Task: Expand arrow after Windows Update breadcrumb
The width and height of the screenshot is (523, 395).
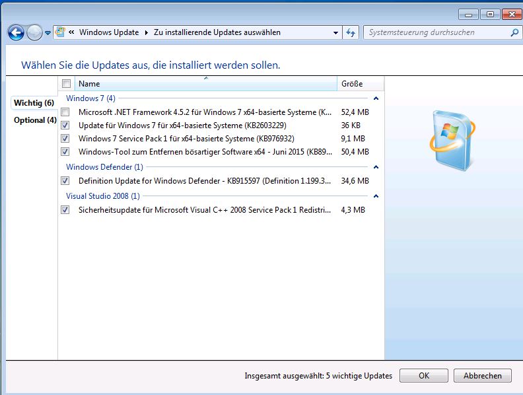Action: coord(146,32)
